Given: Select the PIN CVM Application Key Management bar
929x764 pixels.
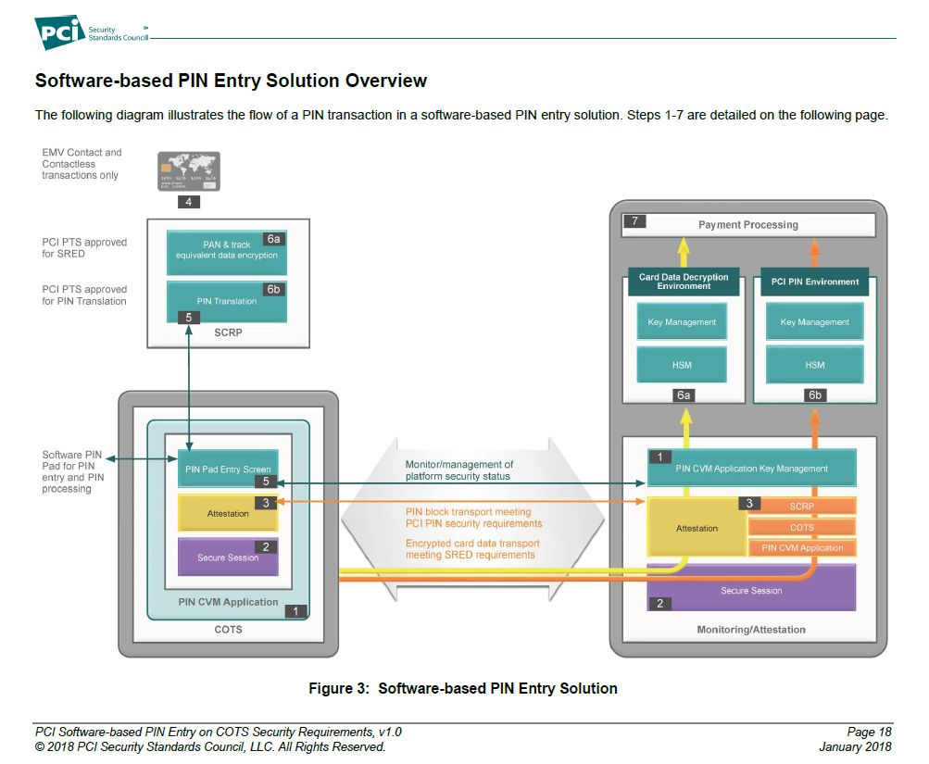Looking at the screenshot, I should coord(752,469).
